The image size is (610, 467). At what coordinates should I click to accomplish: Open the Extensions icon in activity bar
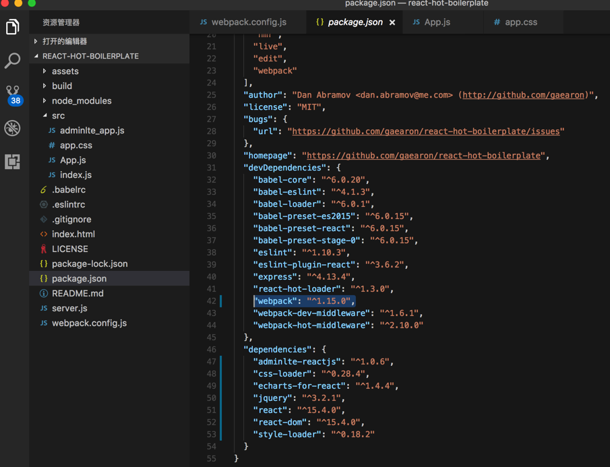(x=13, y=162)
